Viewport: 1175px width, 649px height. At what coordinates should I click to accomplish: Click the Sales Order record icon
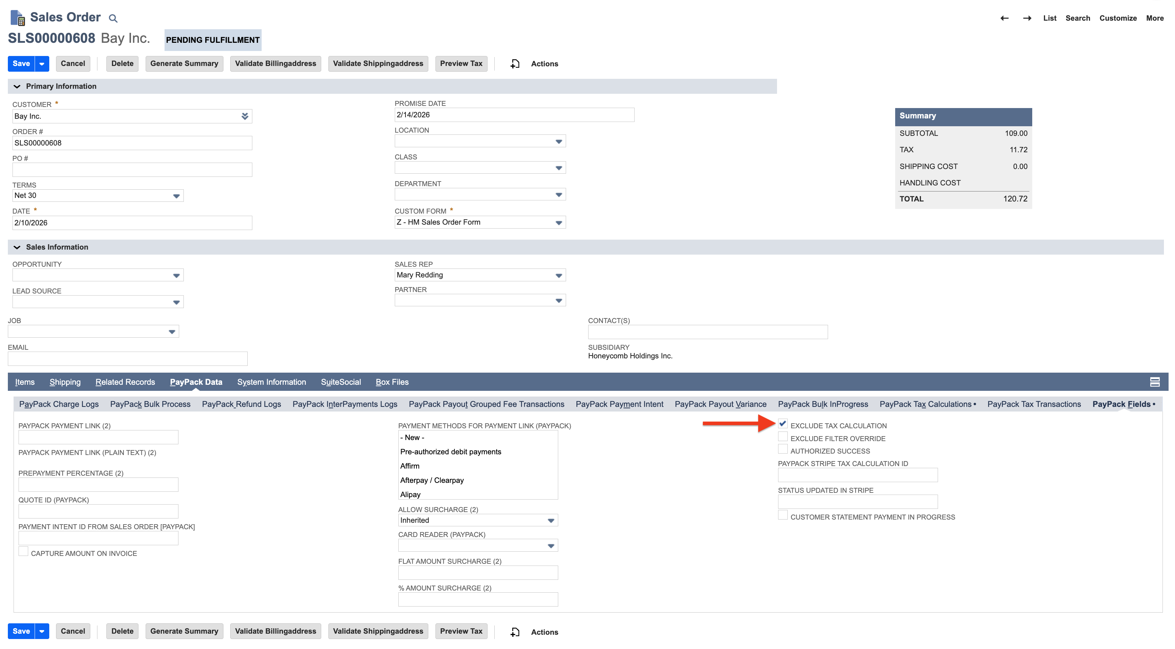click(x=17, y=17)
